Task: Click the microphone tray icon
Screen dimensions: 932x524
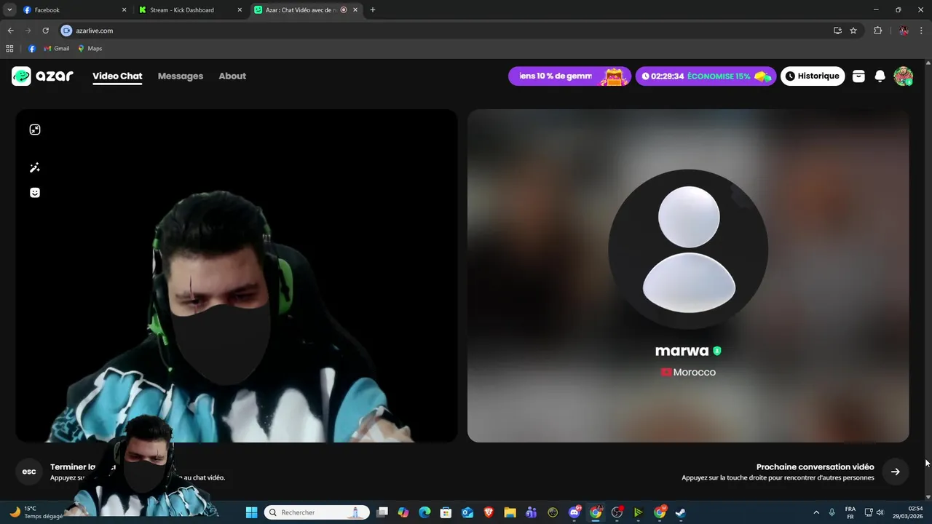Action: pyautogui.click(x=832, y=512)
